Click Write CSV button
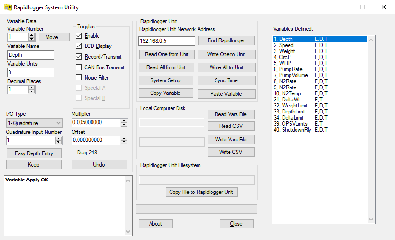 tap(231, 152)
